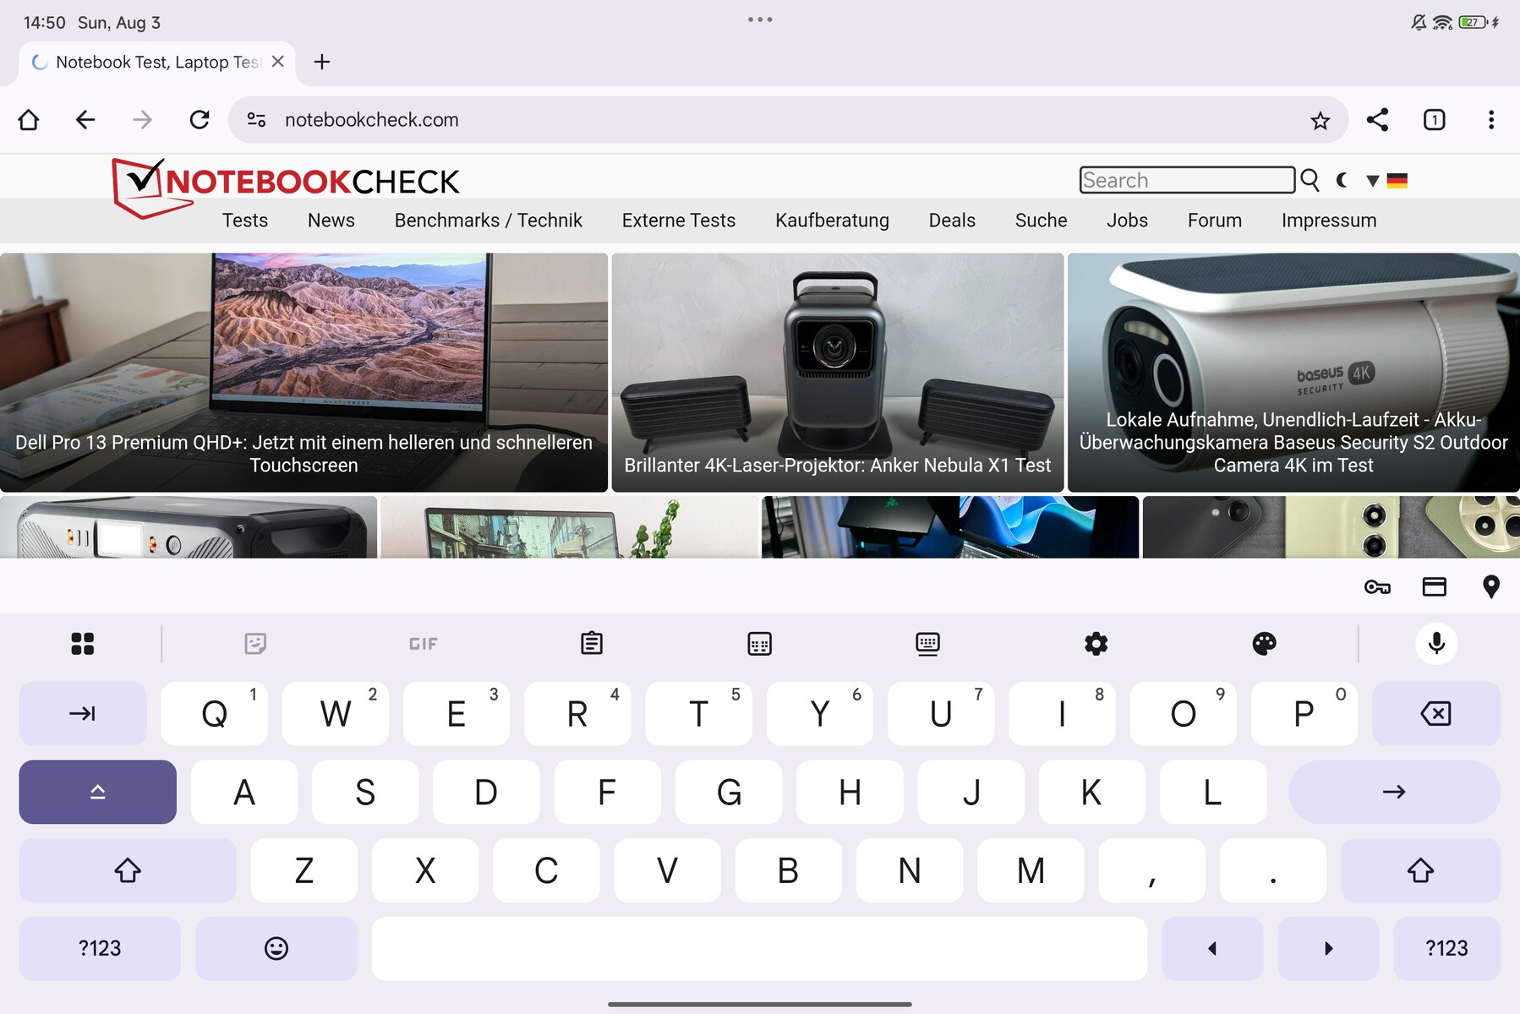
Task: Open the Jobs page
Action: [1128, 221]
